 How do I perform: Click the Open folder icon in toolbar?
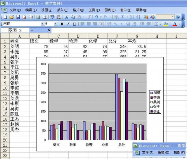point(11,17)
